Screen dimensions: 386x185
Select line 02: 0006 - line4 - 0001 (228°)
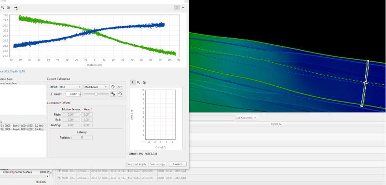tap(22, 129)
